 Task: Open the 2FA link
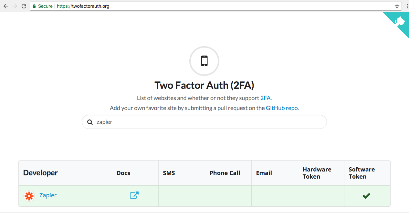click(266, 98)
